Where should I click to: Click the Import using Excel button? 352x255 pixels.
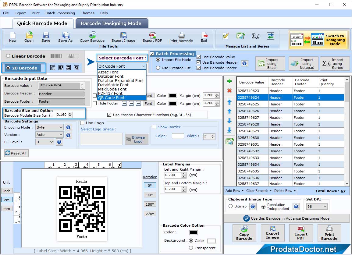tap(270, 64)
